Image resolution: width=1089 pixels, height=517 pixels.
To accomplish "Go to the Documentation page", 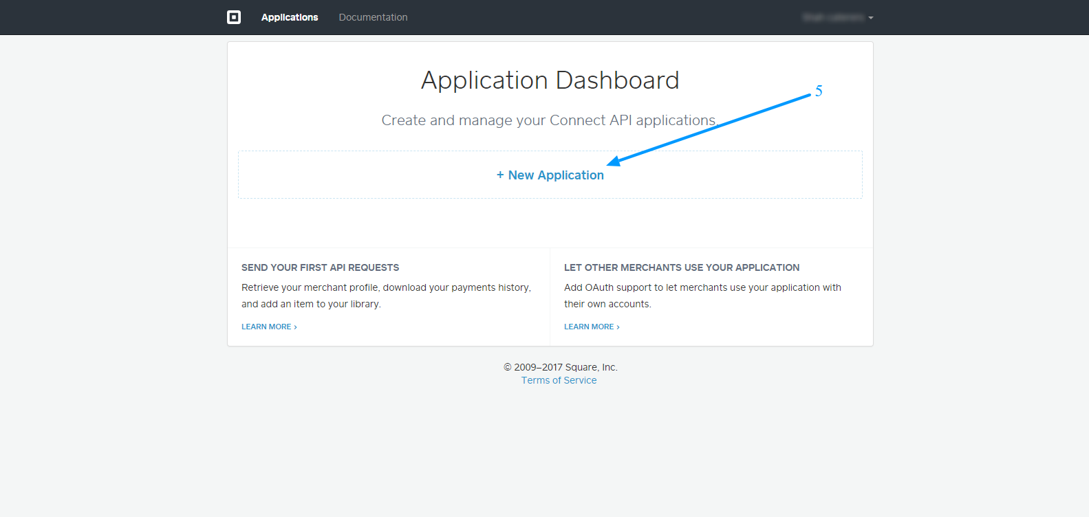I will (373, 17).
